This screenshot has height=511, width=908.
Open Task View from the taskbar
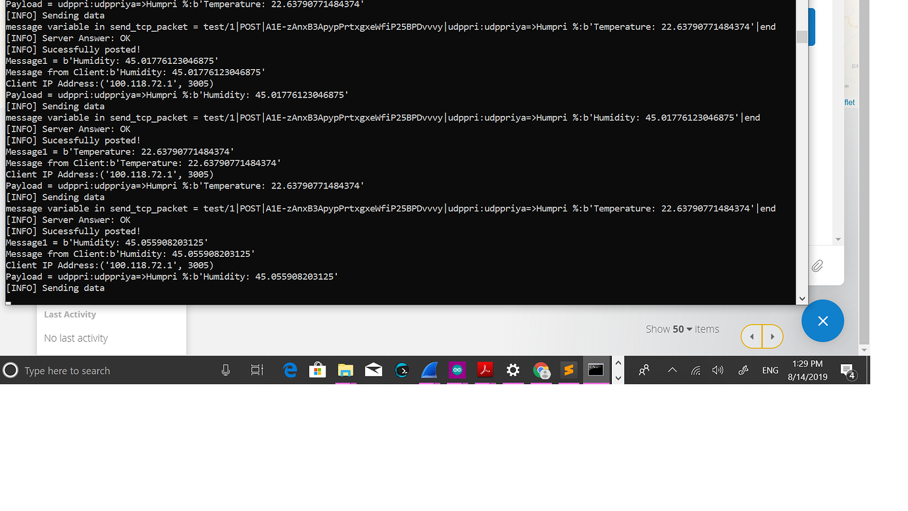point(257,370)
